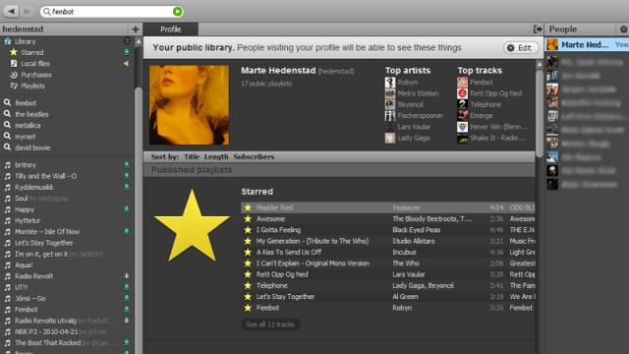Sort playlists by Subscribers
The image size is (629, 354).
point(254,157)
